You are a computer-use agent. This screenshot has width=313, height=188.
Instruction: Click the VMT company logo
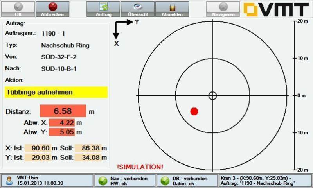(x=276, y=9)
